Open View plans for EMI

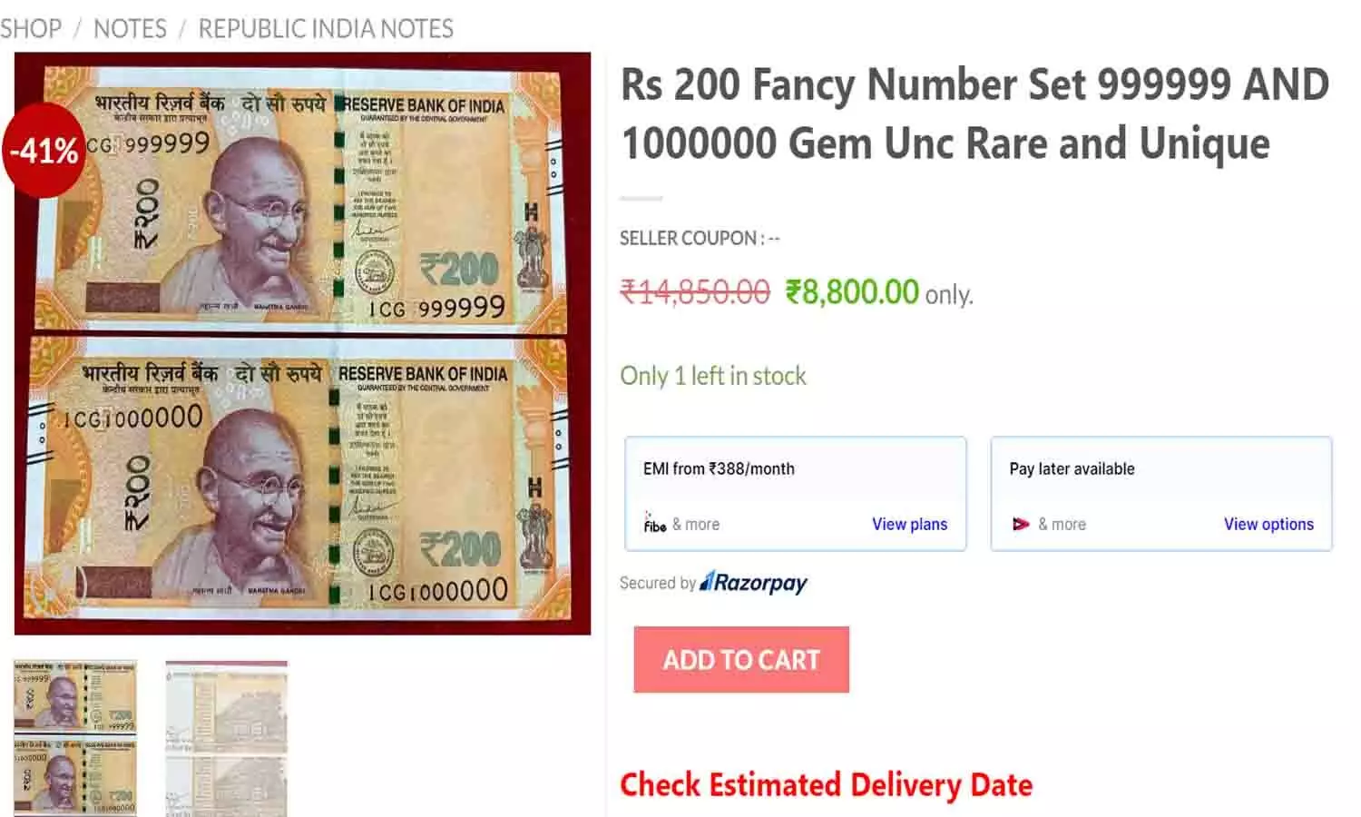909,524
